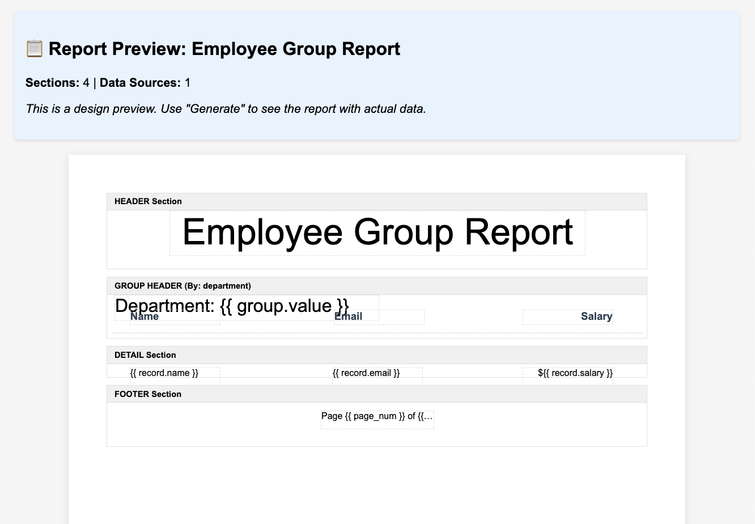Select the Employee Group Report title text field
Screen dimensions: 755x524
(377, 233)
